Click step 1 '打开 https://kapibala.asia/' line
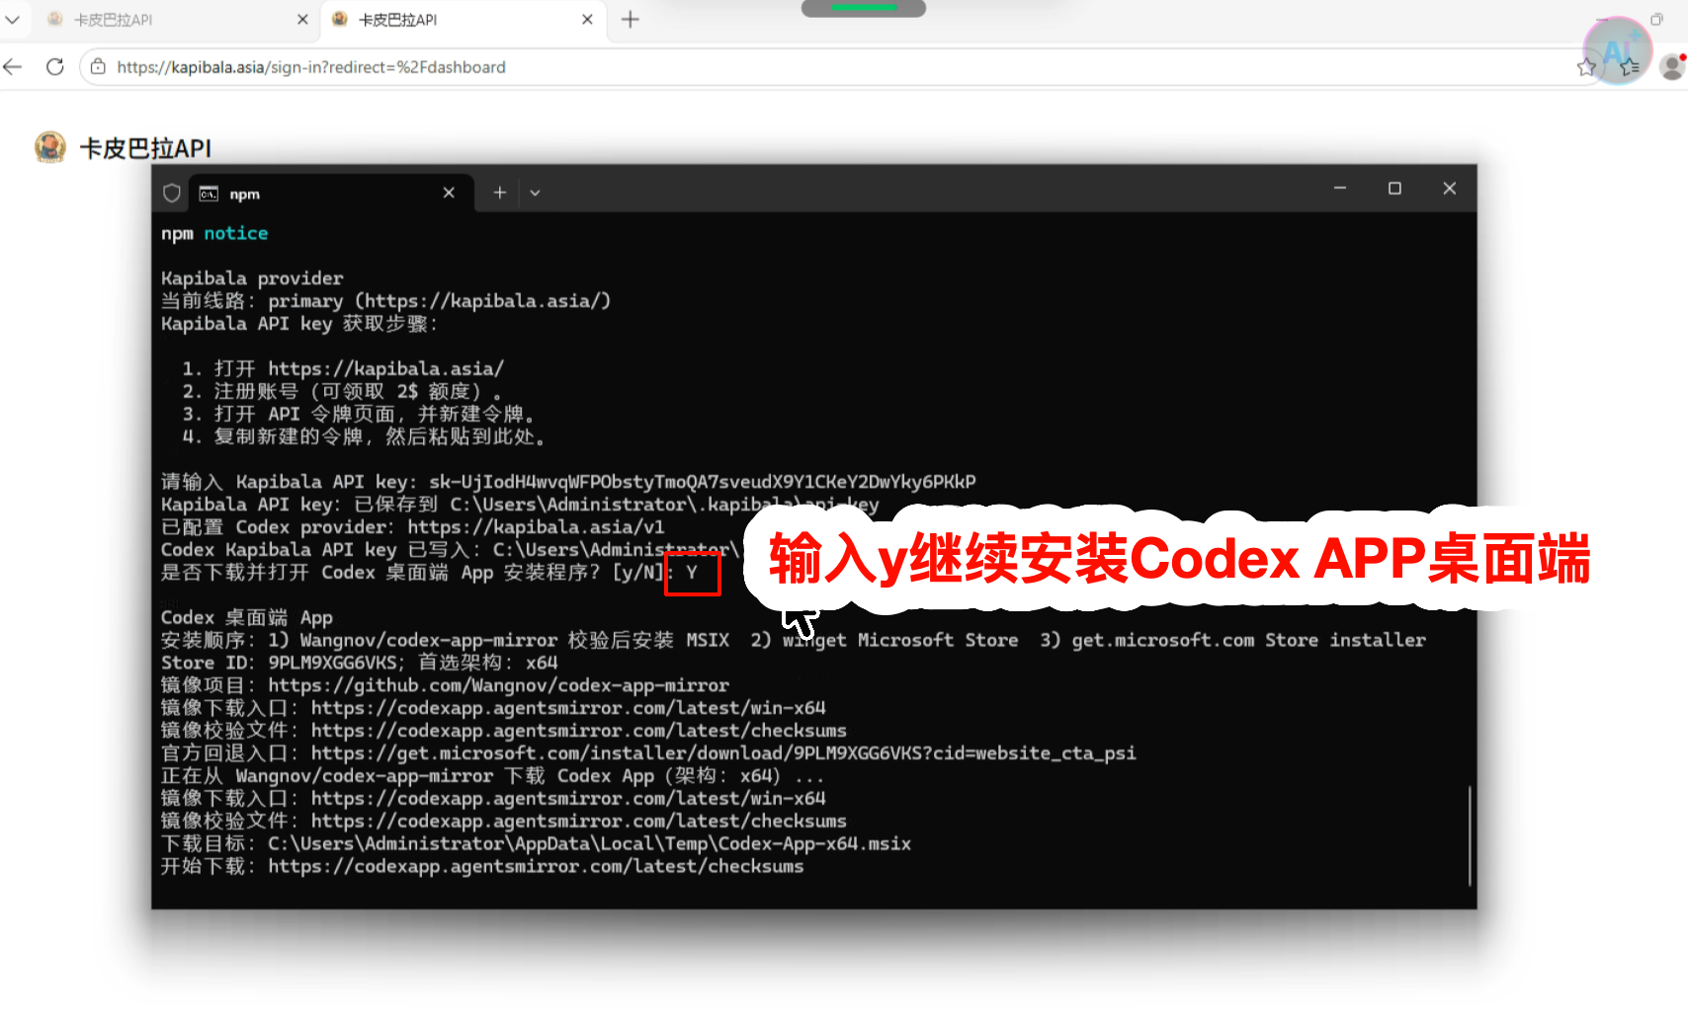The image size is (1688, 1025). (343, 368)
